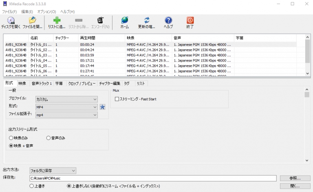The height and width of the screenshot is (192, 313).
Task: Enable the Streaming - Fast Start checkbox
Action: click(x=117, y=99)
